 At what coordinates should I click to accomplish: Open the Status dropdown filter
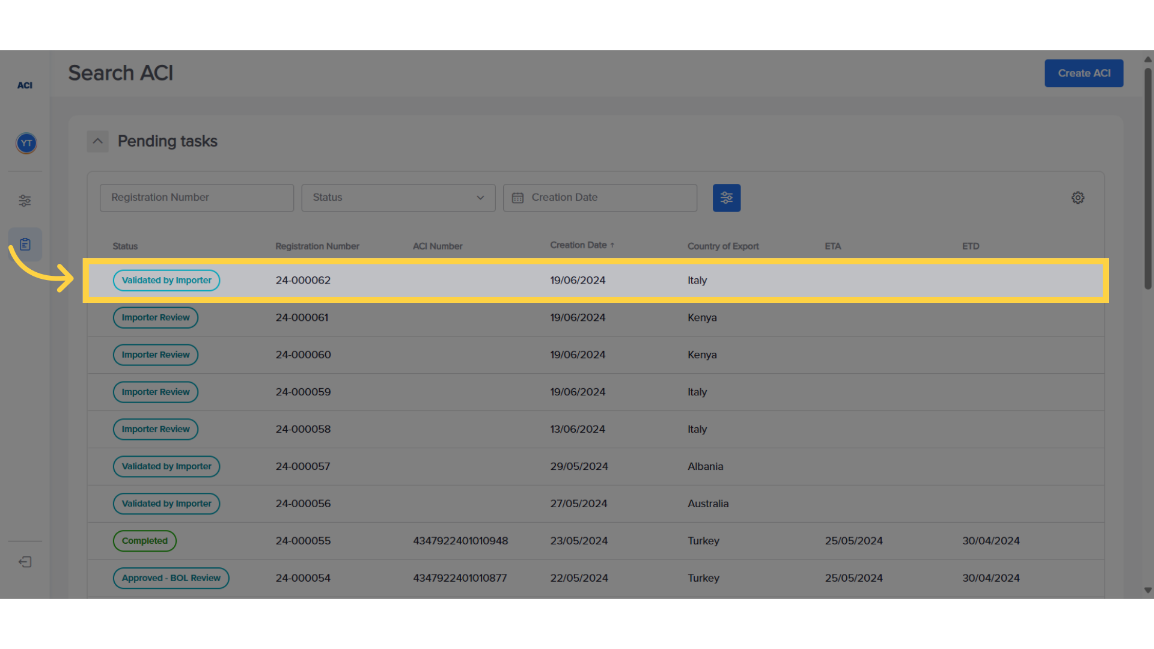[x=398, y=197]
